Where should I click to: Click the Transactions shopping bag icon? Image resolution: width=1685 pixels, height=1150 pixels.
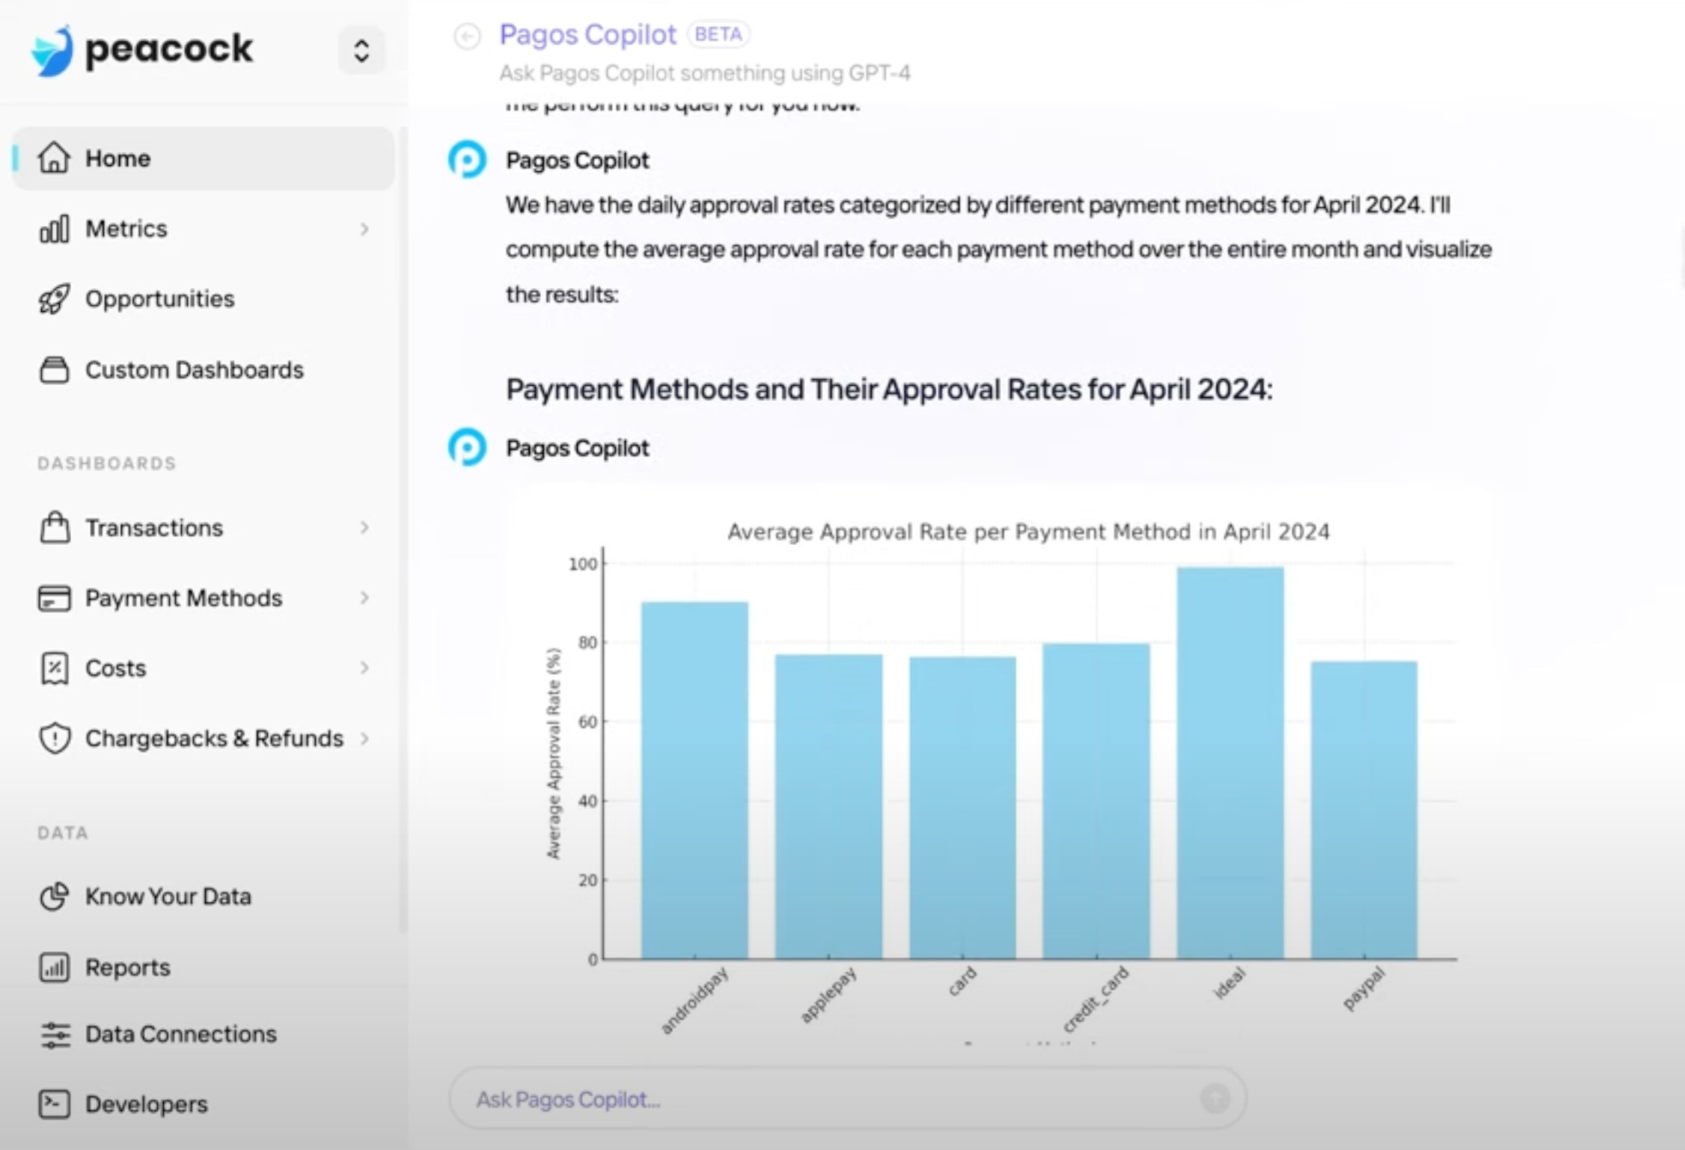point(54,527)
